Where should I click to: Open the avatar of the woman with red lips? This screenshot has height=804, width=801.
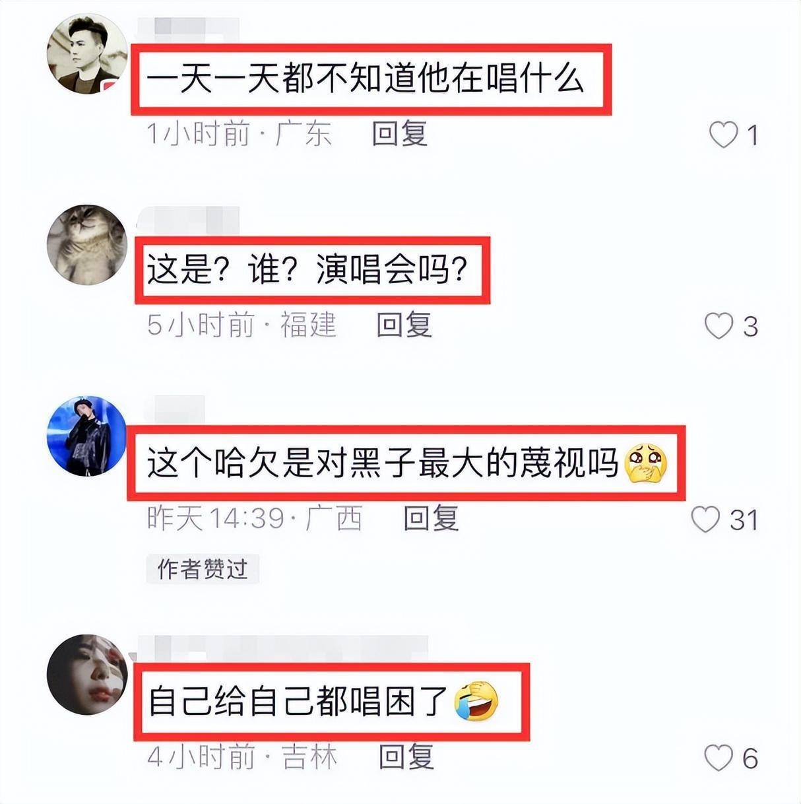click(x=87, y=675)
